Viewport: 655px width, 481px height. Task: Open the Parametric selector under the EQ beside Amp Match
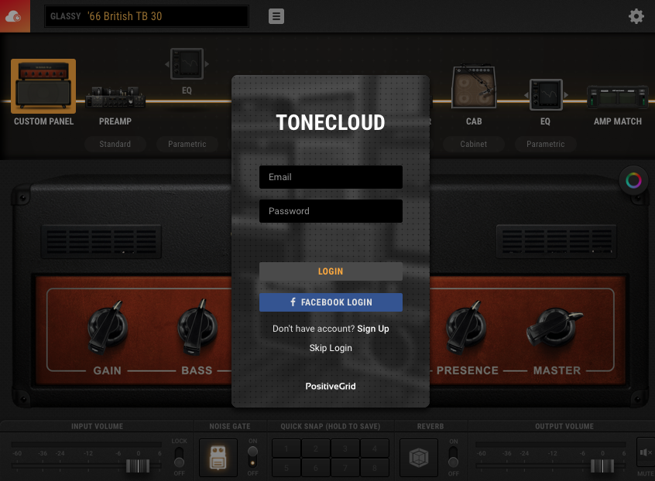546,144
